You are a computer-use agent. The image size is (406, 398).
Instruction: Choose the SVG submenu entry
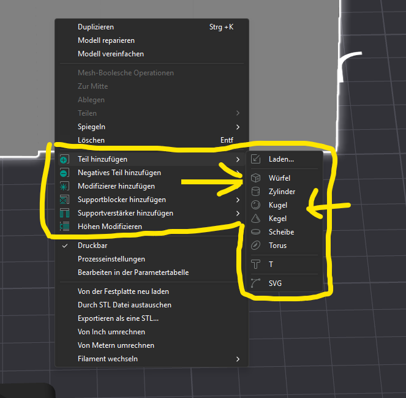coord(284,283)
